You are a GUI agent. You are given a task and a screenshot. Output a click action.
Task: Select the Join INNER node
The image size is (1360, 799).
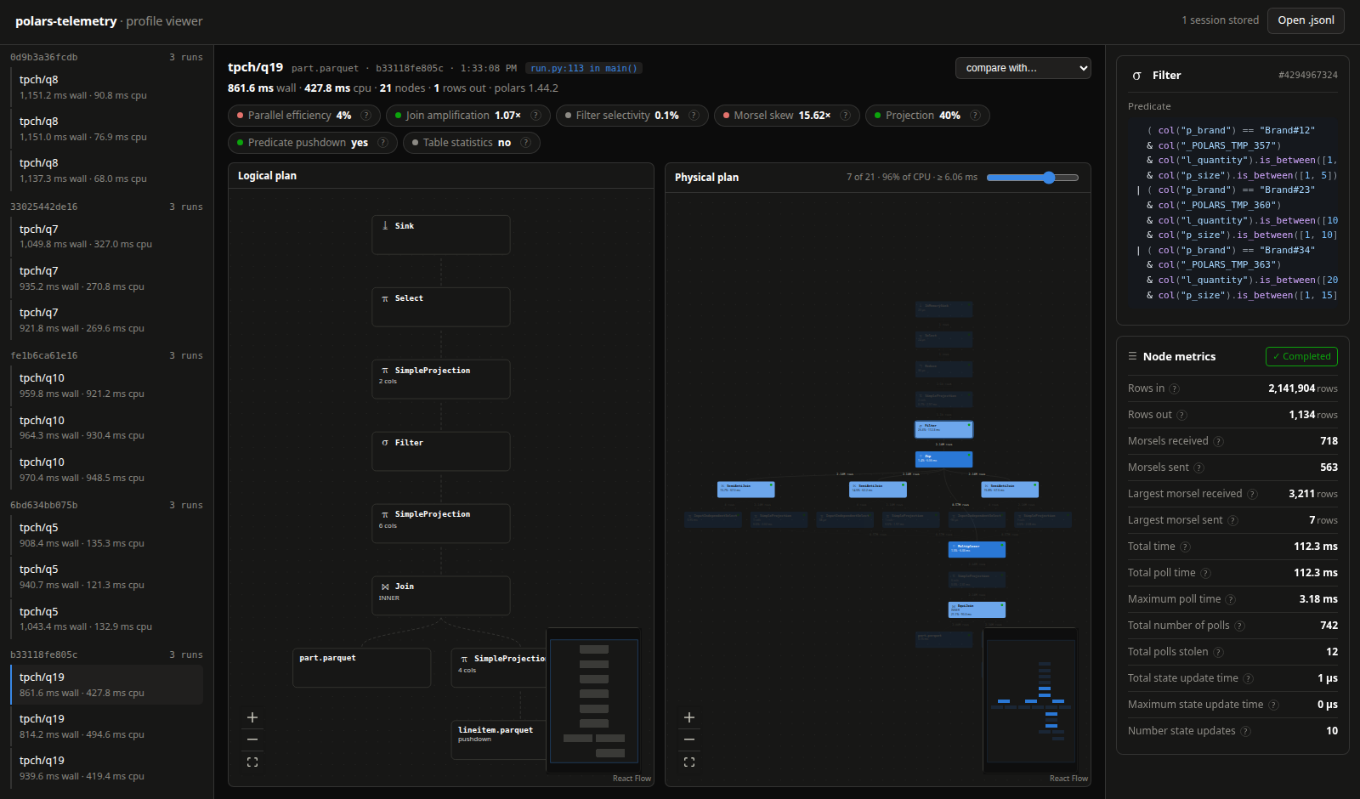[x=441, y=596]
